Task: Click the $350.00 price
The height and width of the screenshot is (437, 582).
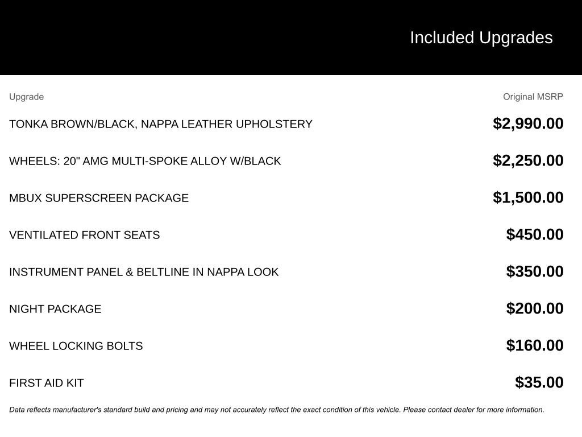Action: (x=535, y=271)
